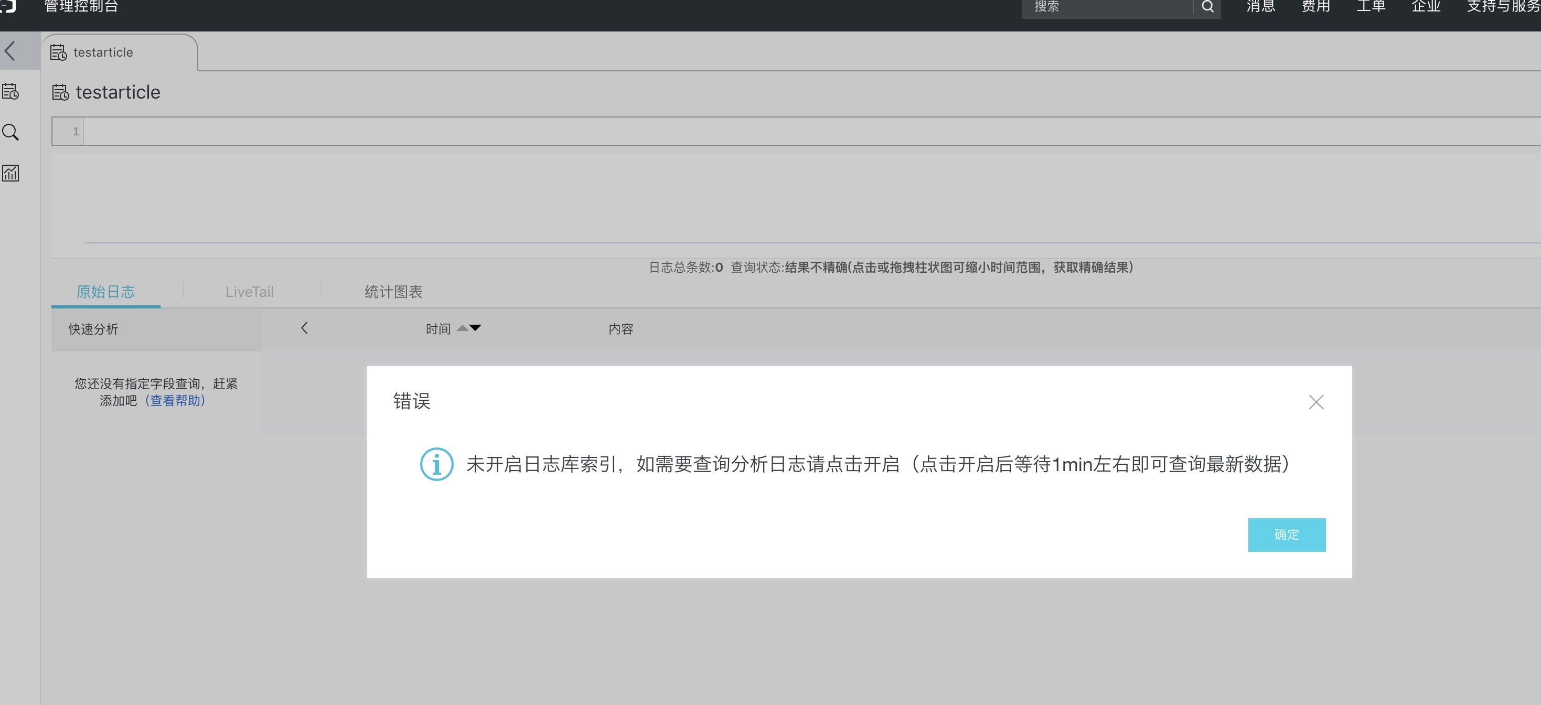Viewport: 1541px width, 705px height.
Task: Click the top bar search magnifier button
Action: coord(1207,7)
